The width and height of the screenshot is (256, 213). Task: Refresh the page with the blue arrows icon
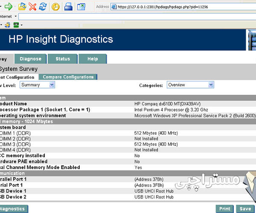pyautogui.click(x=43, y=7)
